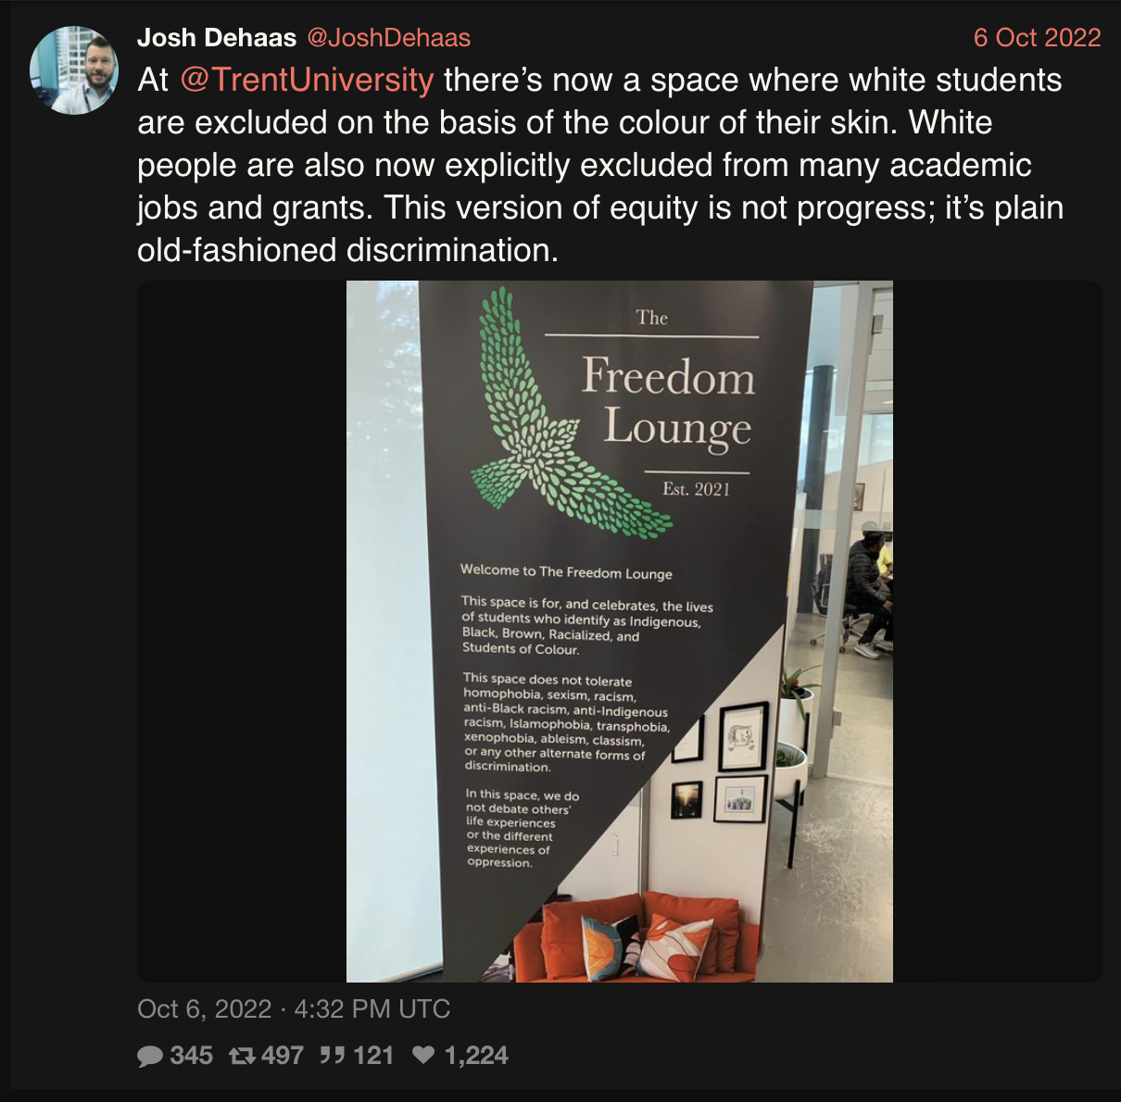Click the Welcome to The Freedom Lounge text
Viewport: 1121px width, 1102px height.
[566, 572]
